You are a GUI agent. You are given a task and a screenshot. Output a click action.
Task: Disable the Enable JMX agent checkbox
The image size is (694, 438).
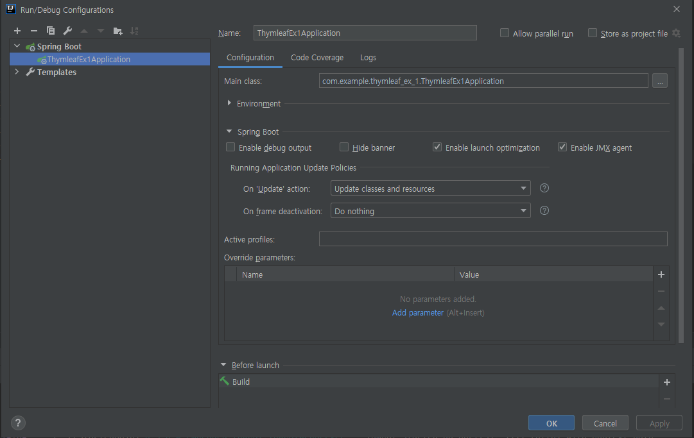(x=562, y=147)
